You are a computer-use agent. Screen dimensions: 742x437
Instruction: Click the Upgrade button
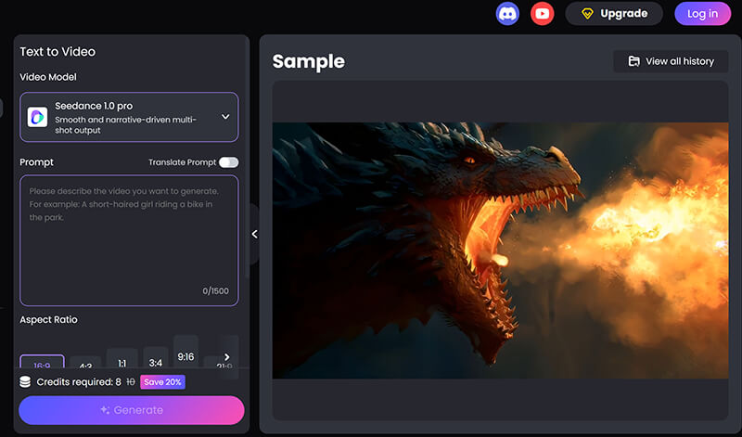[x=613, y=14]
